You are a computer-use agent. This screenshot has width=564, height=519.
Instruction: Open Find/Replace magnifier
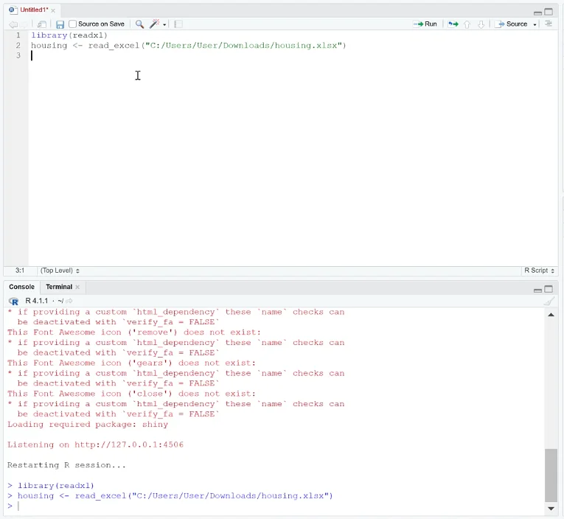coord(139,24)
